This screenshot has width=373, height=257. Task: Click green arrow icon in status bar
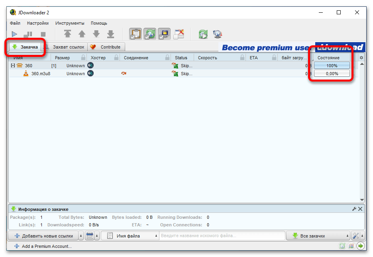(x=361, y=246)
